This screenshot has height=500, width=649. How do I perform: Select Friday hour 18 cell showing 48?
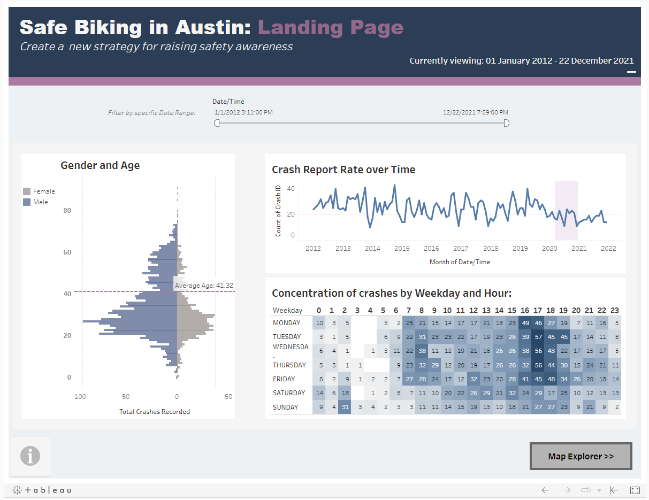click(x=551, y=379)
